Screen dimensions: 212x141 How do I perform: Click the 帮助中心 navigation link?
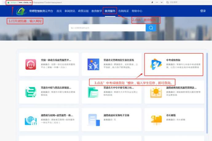(x=137, y=11)
